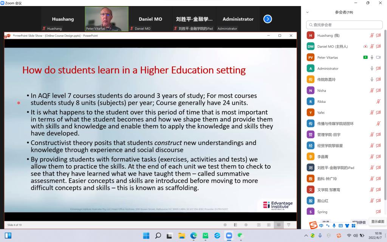The image size is (387, 242).
Task: Toggle Peter Vitartas camera icon
Action: [378, 57]
